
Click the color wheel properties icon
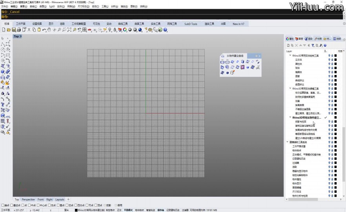125,29
